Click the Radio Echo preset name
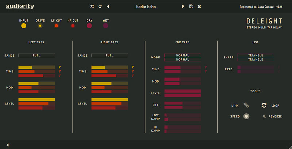 pyautogui.click(x=146, y=7)
